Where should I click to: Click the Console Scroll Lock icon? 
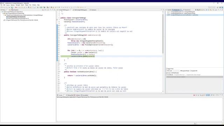pyautogui.click(x=203, y=95)
